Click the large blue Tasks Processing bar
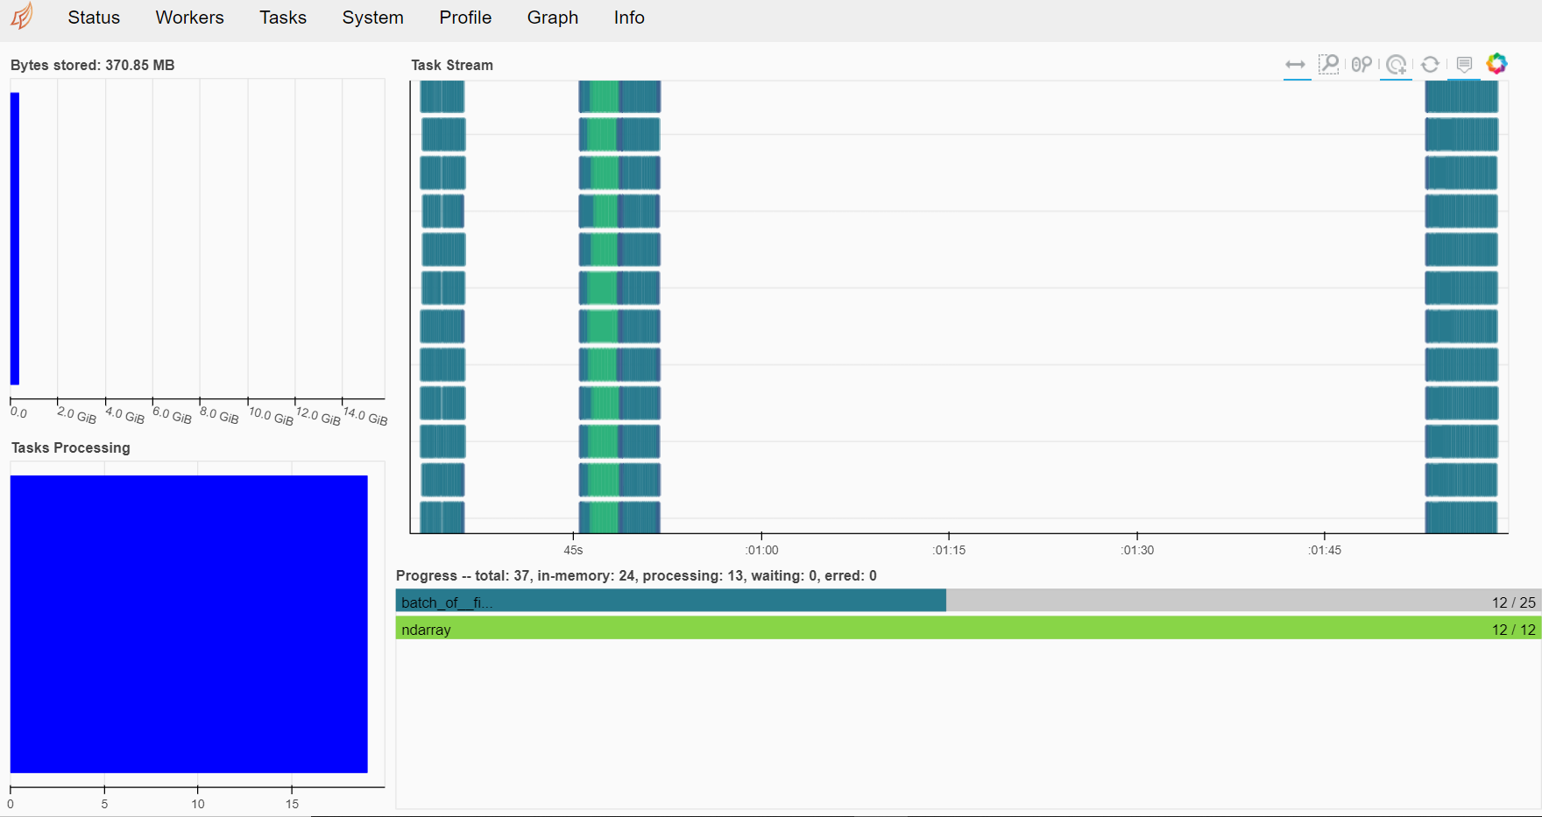Viewport: 1542px width, 817px height. point(188,623)
